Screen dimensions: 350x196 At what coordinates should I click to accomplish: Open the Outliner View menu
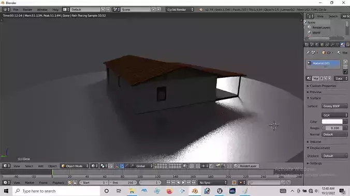tap(320, 16)
